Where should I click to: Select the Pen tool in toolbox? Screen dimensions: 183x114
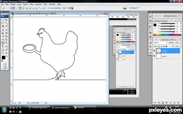point(3,43)
